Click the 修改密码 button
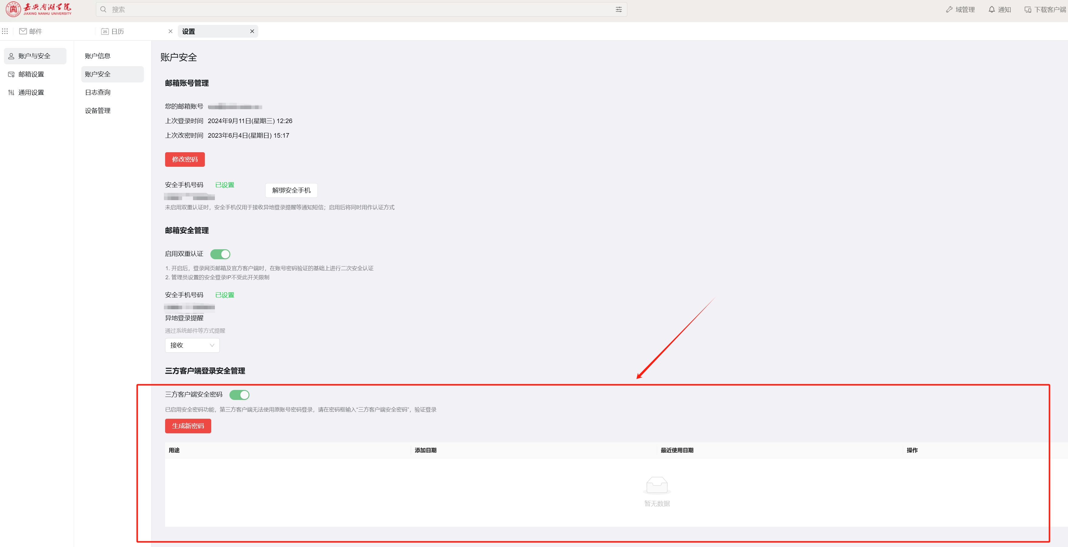 [x=185, y=159]
